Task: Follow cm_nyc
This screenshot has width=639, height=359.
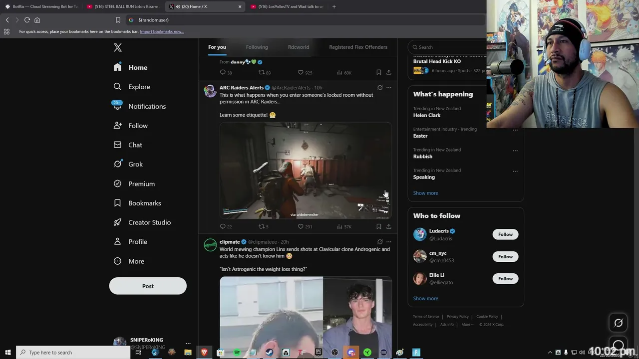Action: click(x=505, y=256)
